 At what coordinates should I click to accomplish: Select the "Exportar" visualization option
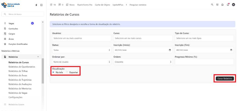(67, 72)
